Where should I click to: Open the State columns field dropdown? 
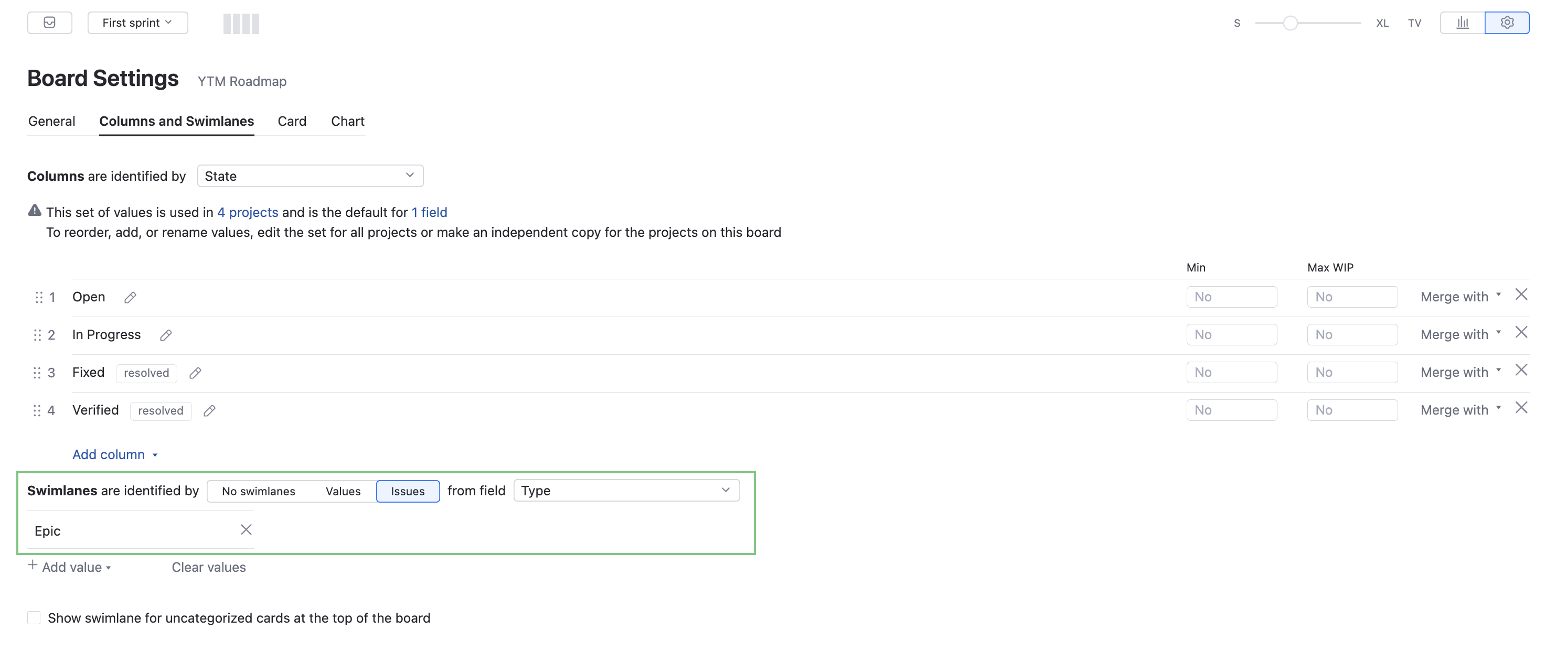tap(310, 176)
